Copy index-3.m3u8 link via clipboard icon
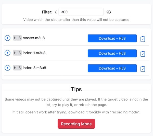 click(143, 69)
